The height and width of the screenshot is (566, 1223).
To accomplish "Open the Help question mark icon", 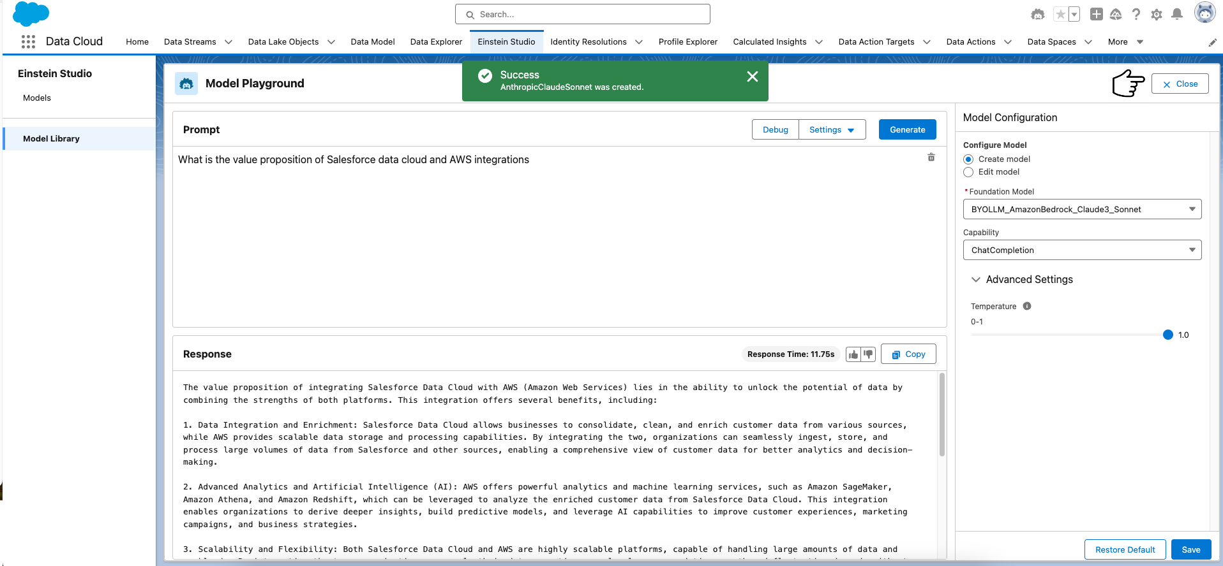I will pos(1136,14).
